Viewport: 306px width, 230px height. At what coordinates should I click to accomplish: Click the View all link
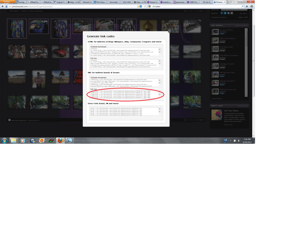(x=25, y=11)
